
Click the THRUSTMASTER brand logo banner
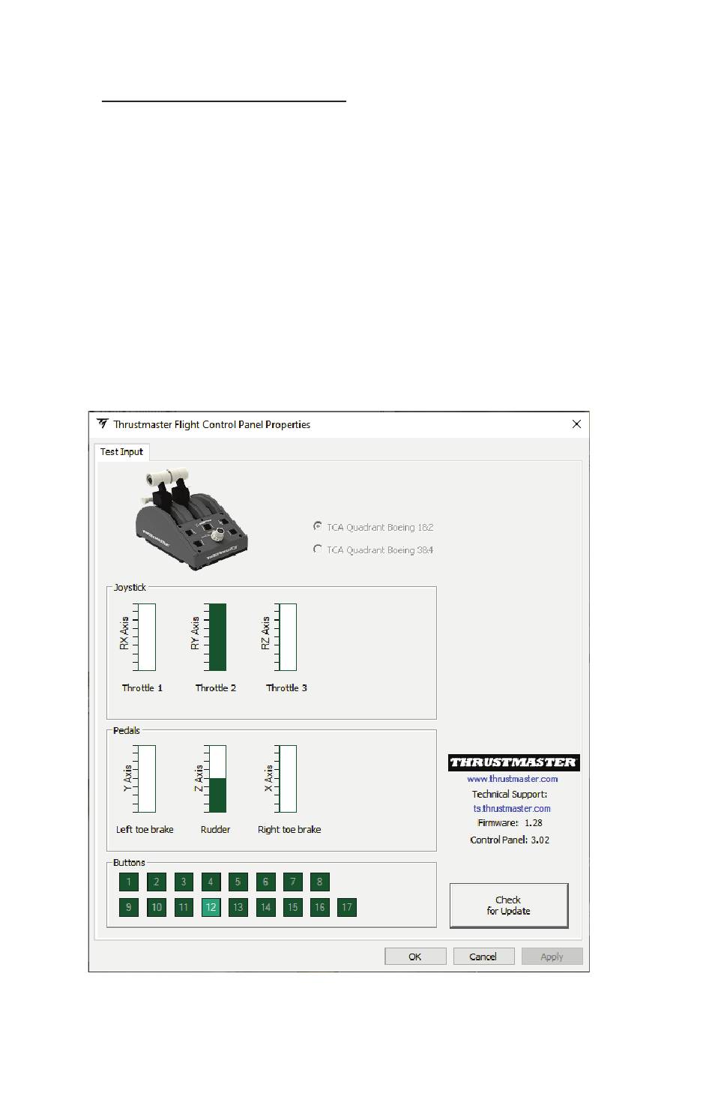click(513, 762)
